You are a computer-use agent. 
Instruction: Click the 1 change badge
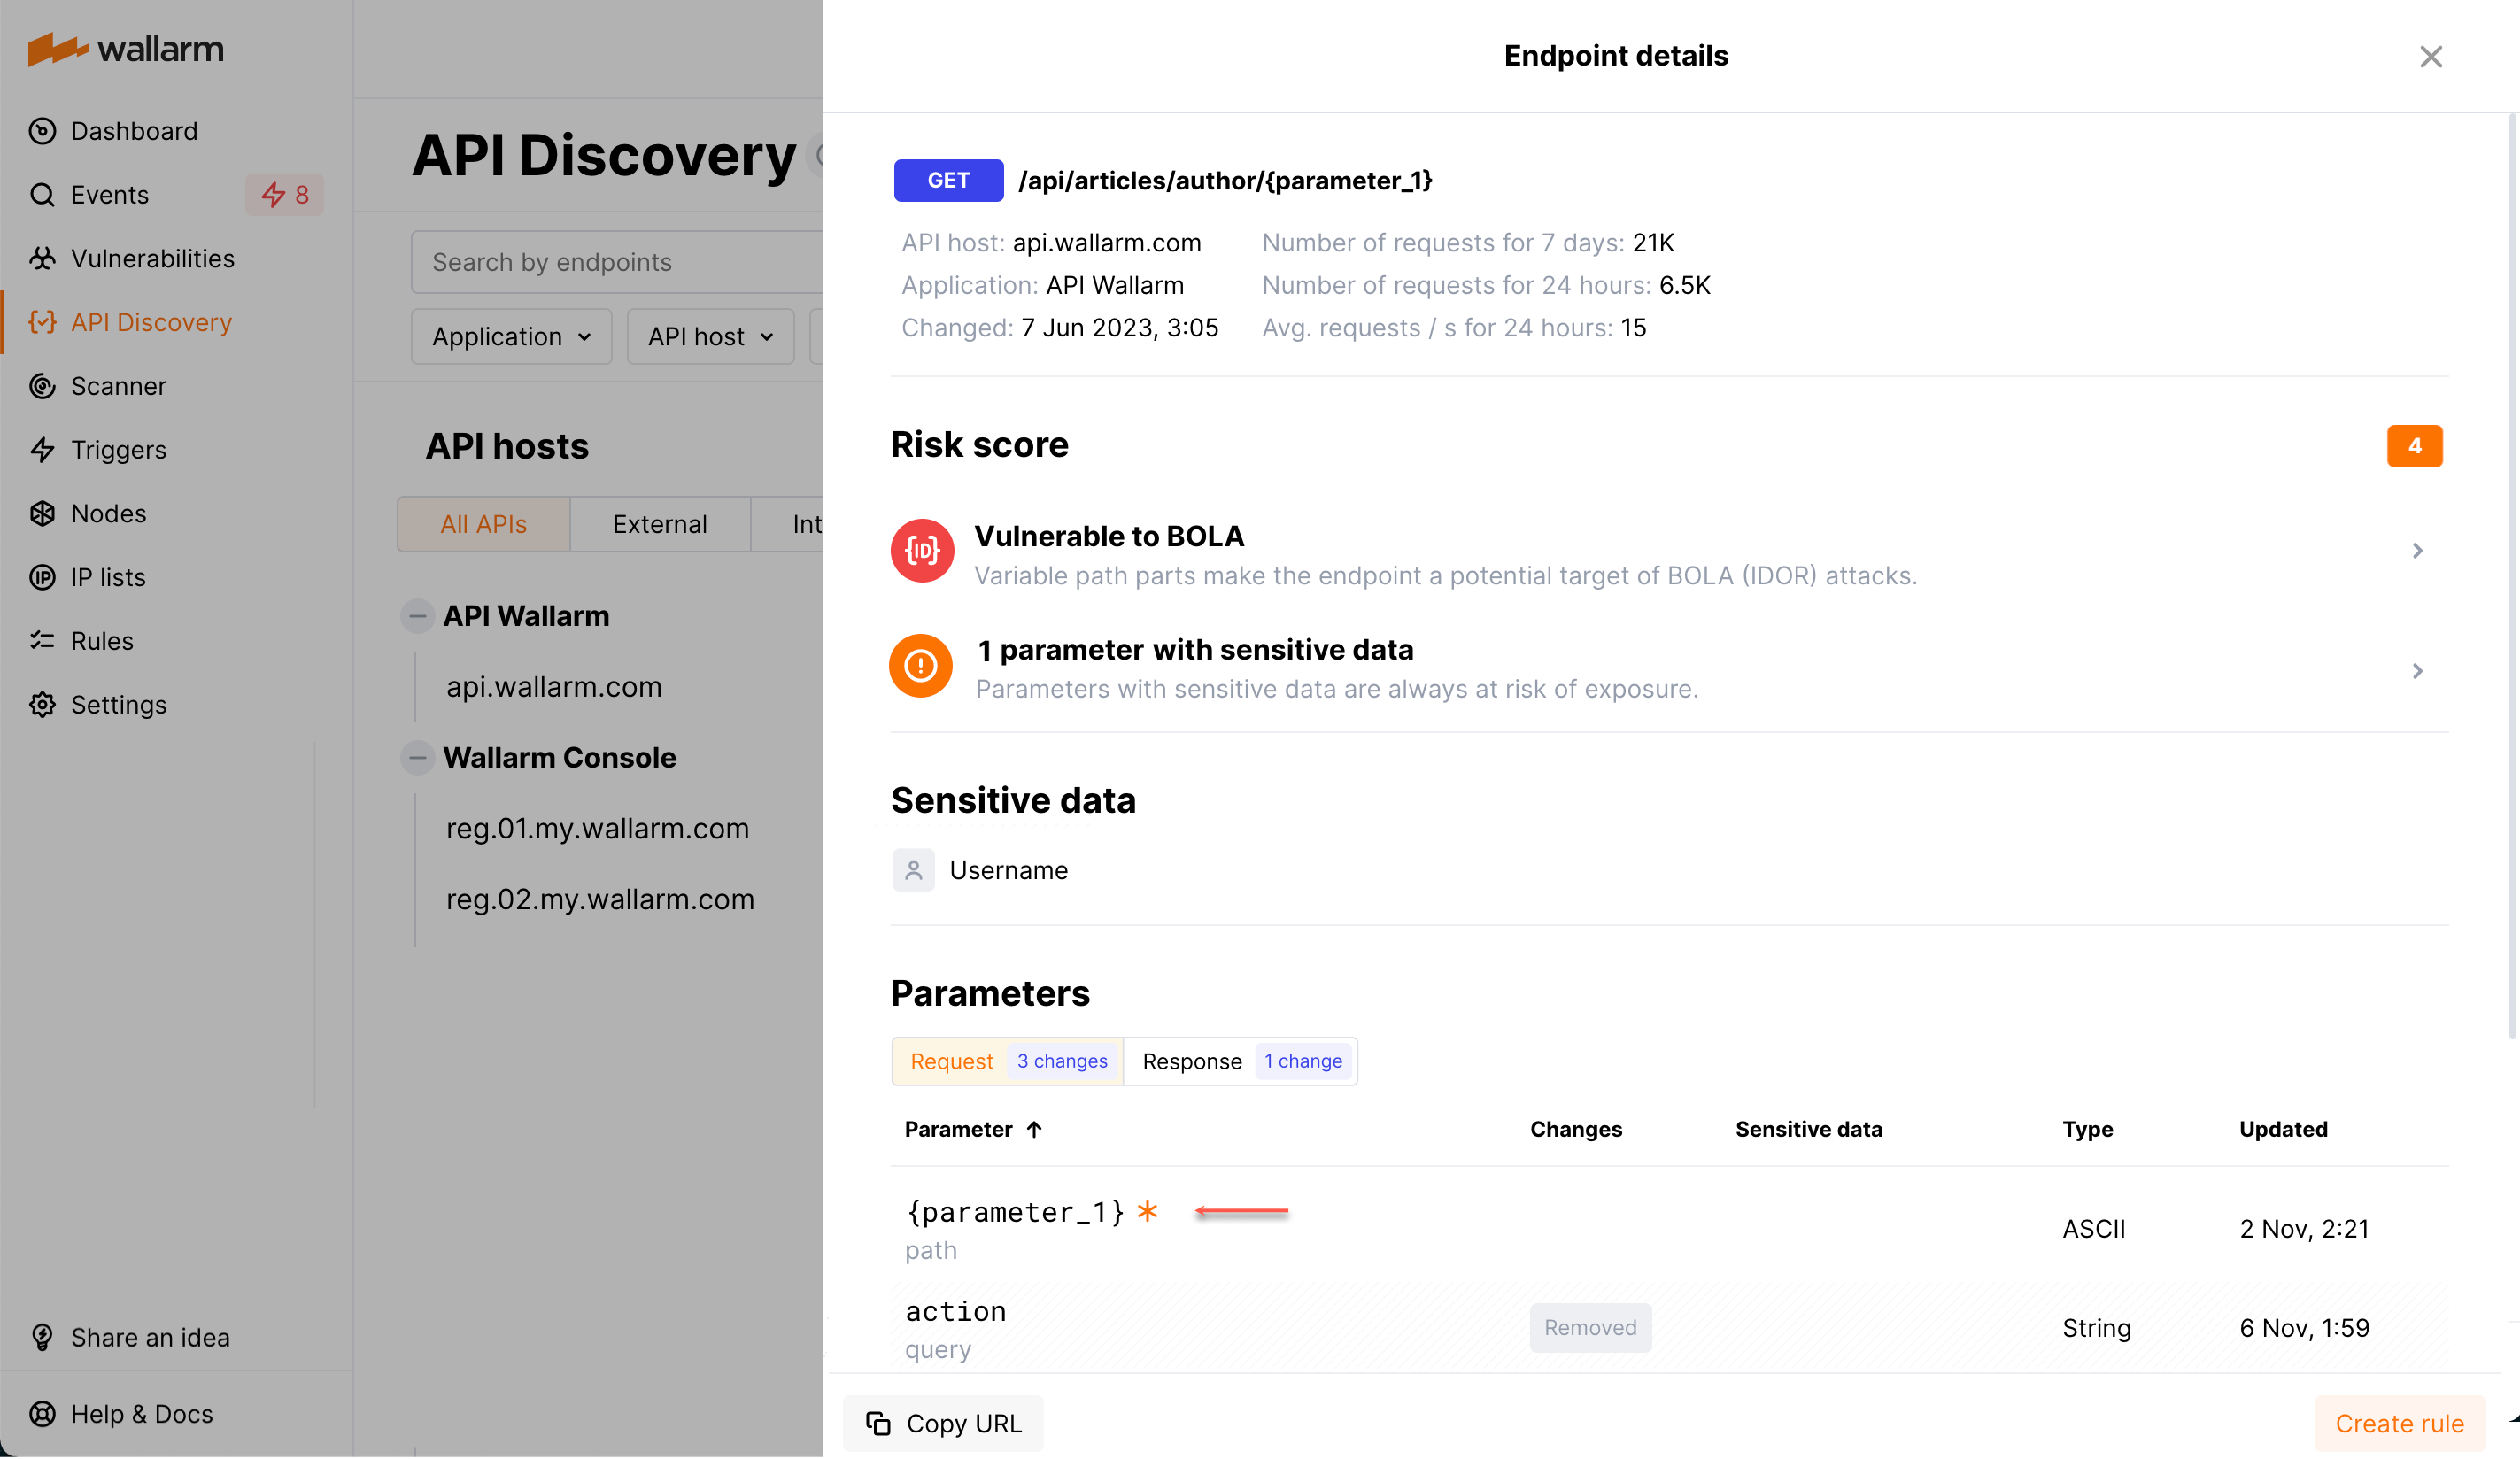click(x=1303, y=1062)
